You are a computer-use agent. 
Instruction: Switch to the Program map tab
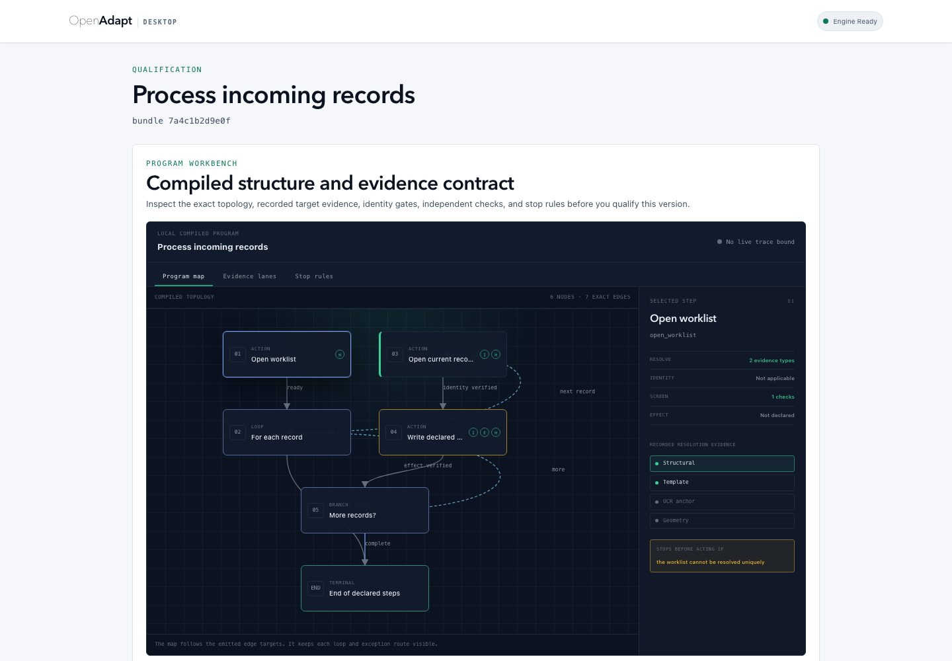click(184, 276)
